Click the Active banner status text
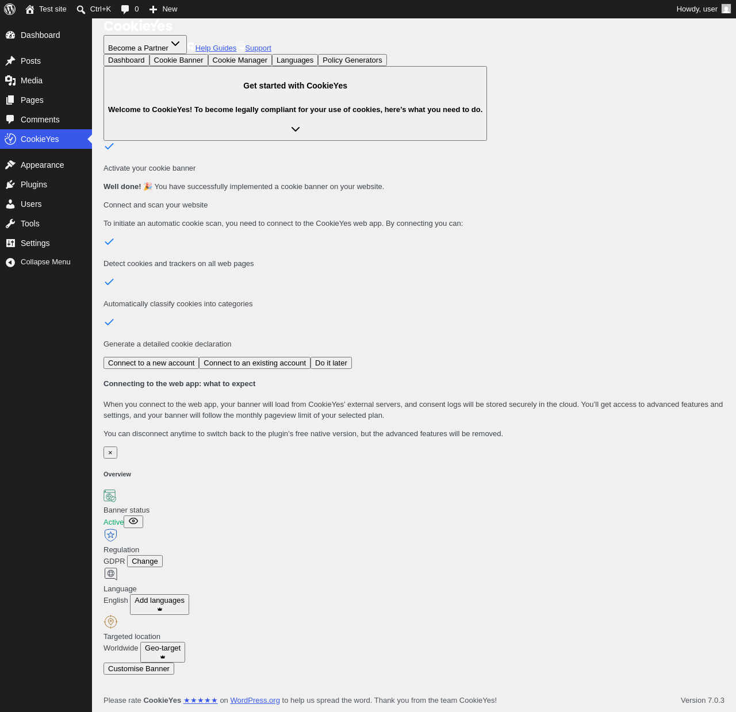This screenshot has width=736, height=712. 113,522
